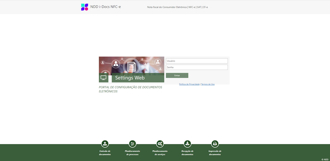Open the Impressão de documentos printer icon
Viewport: 330px width, 161px height.
pos(215,144)
